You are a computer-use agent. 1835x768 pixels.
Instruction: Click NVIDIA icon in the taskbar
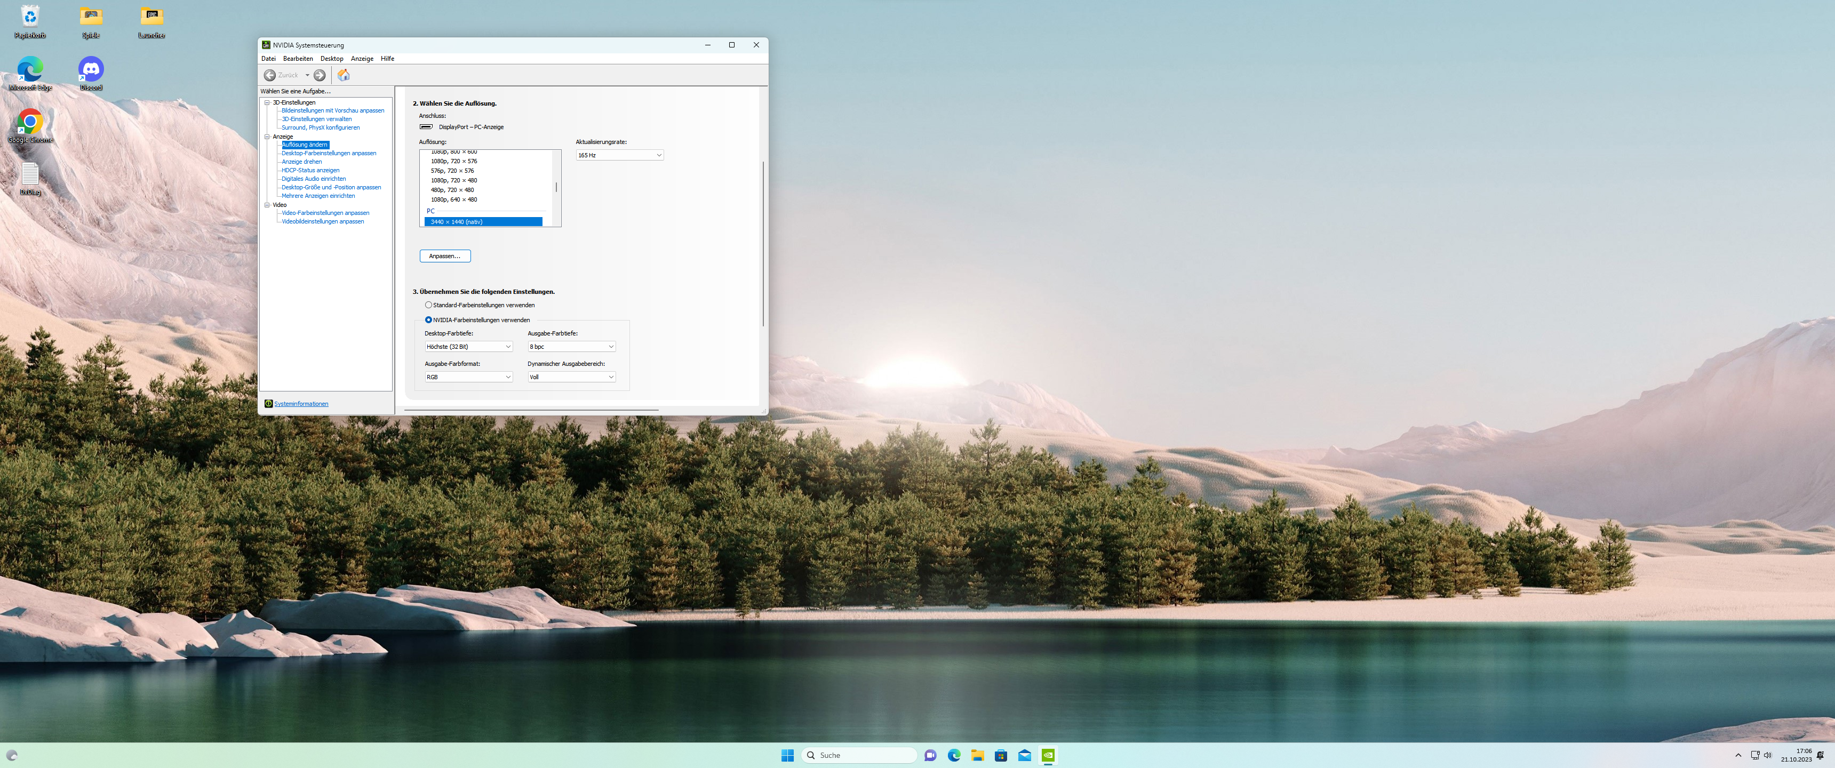[x=1048, y=755]
